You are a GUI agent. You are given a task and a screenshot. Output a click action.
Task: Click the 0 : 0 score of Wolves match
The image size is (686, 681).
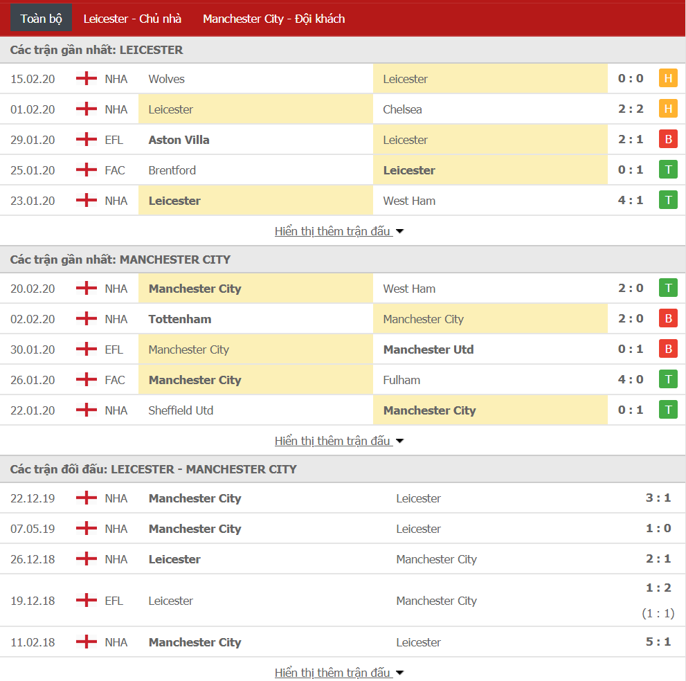click(x=631, y=79)
